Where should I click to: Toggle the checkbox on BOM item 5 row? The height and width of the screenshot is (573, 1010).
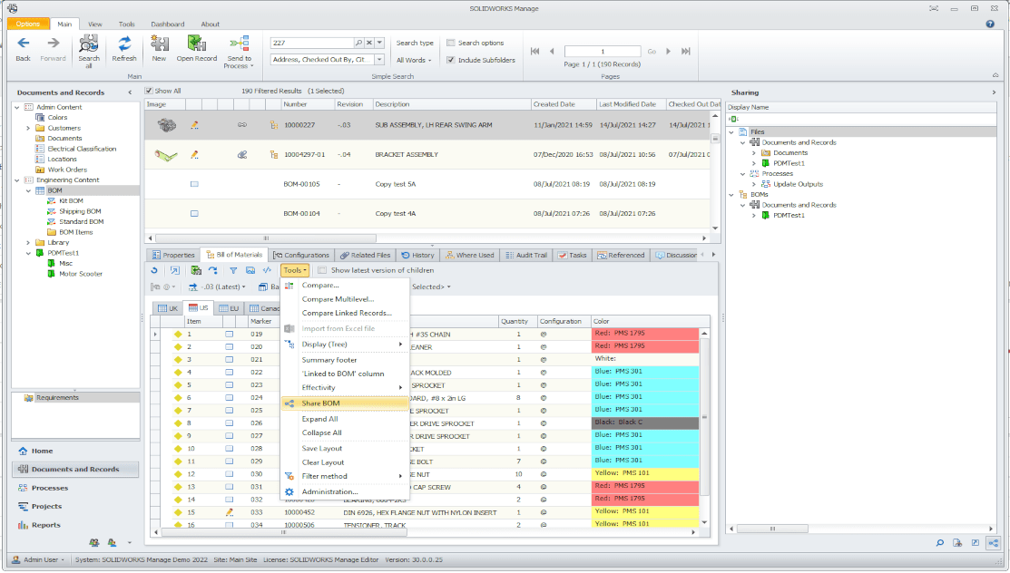229,385
